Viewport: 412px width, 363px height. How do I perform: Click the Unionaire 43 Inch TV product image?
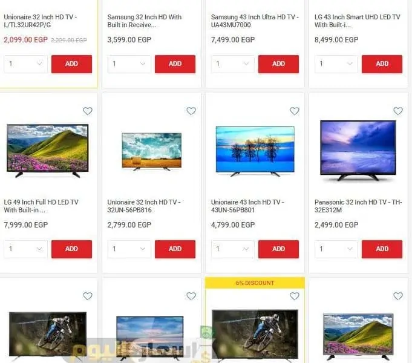(255, 151)
